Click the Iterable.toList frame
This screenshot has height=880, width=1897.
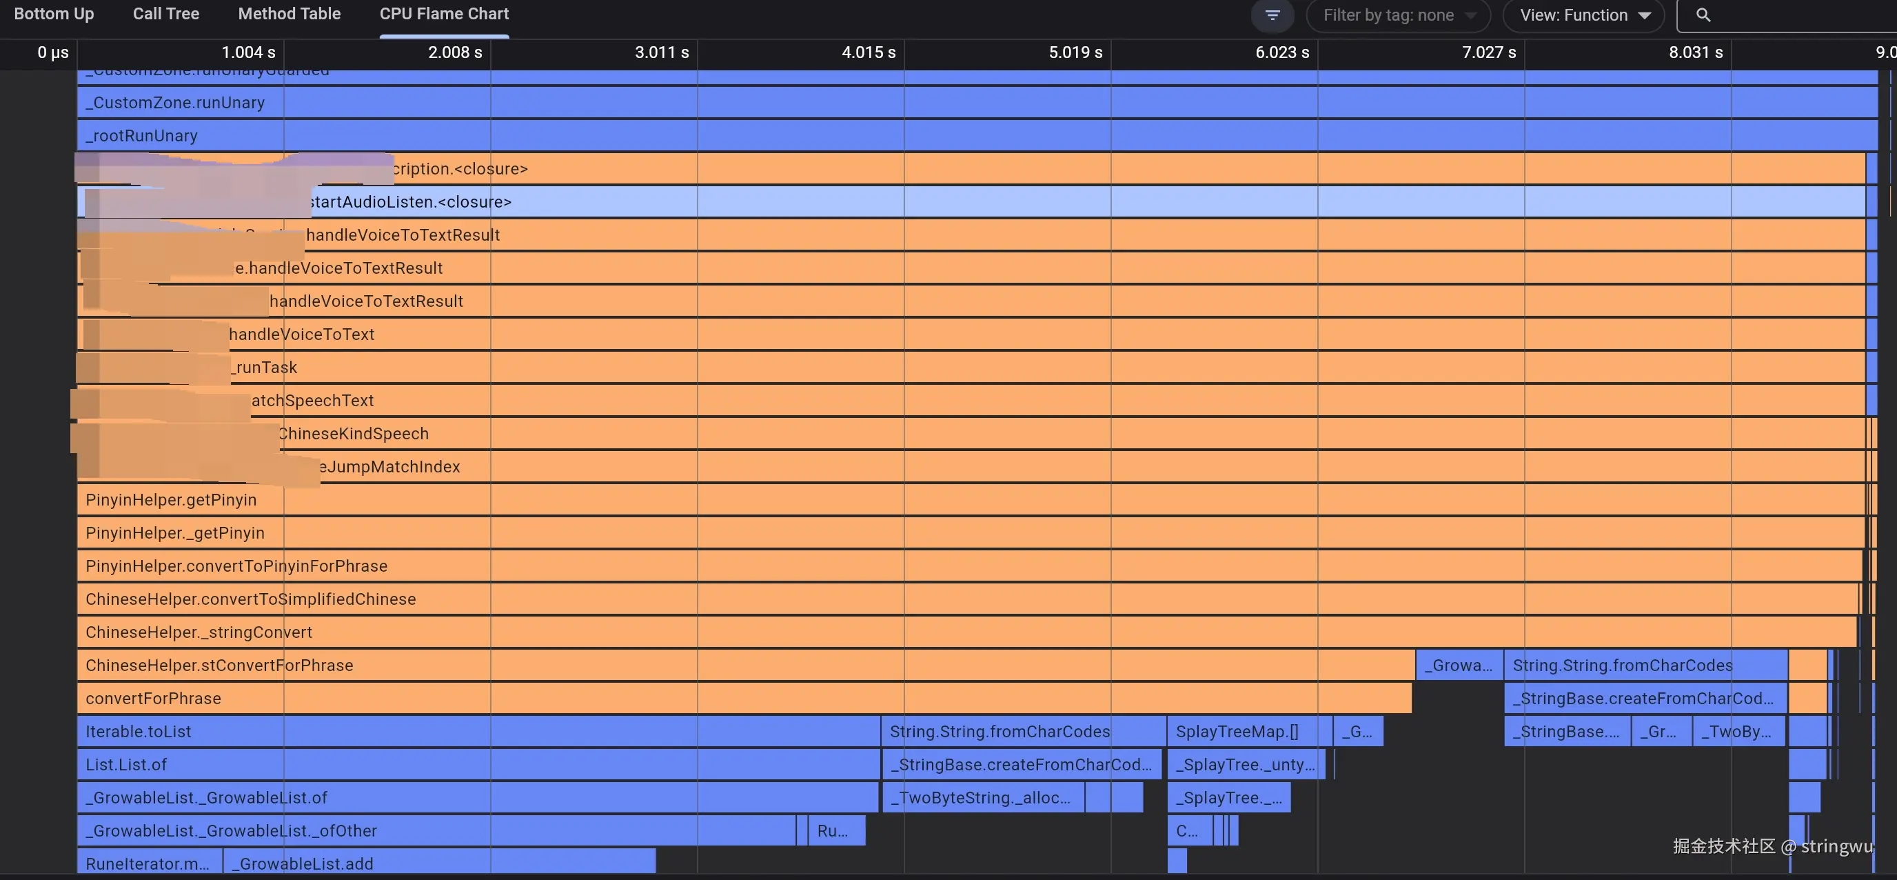tap(478, 732)
